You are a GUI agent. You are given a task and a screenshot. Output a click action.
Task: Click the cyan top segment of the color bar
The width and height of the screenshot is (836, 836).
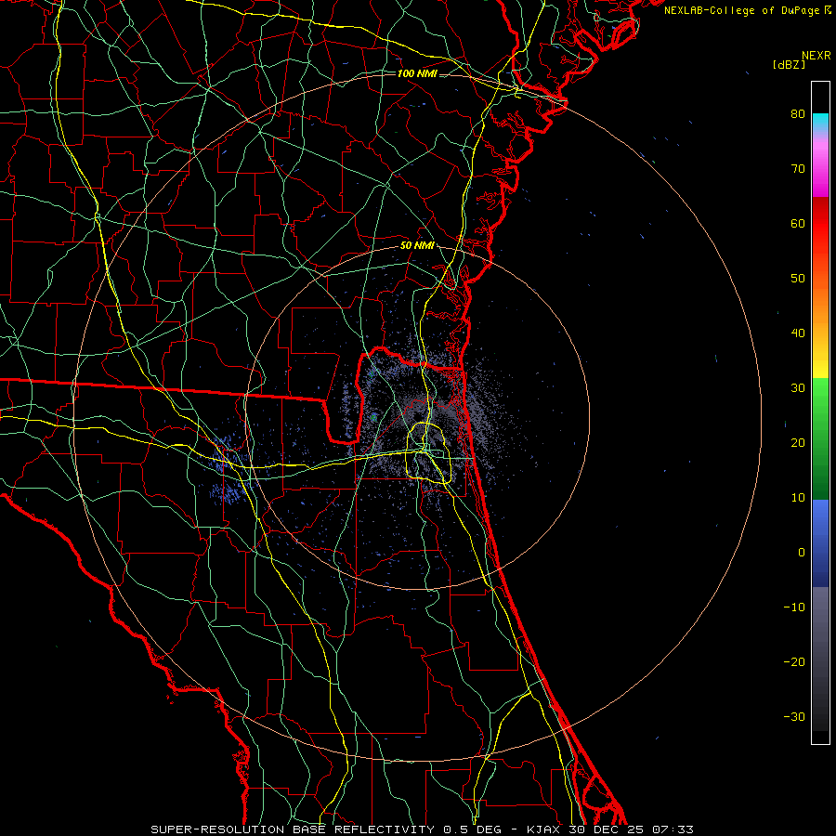click(x=820, y=123)
